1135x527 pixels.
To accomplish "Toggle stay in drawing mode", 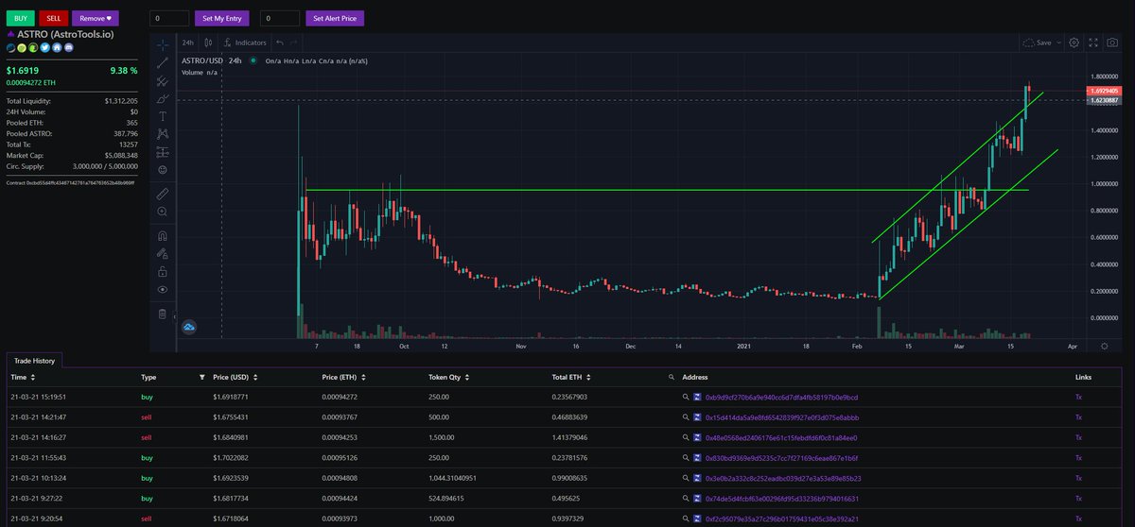I will pyautogui.click(x=163, y=253).
